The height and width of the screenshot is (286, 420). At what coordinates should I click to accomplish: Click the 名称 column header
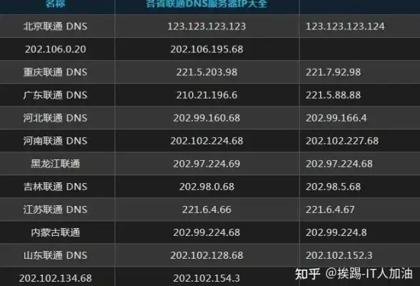(x=55, y=4)
